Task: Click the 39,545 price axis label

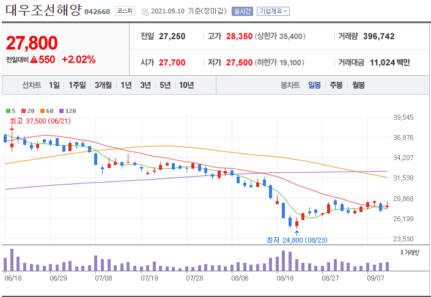Action: [x=403, y=117]
